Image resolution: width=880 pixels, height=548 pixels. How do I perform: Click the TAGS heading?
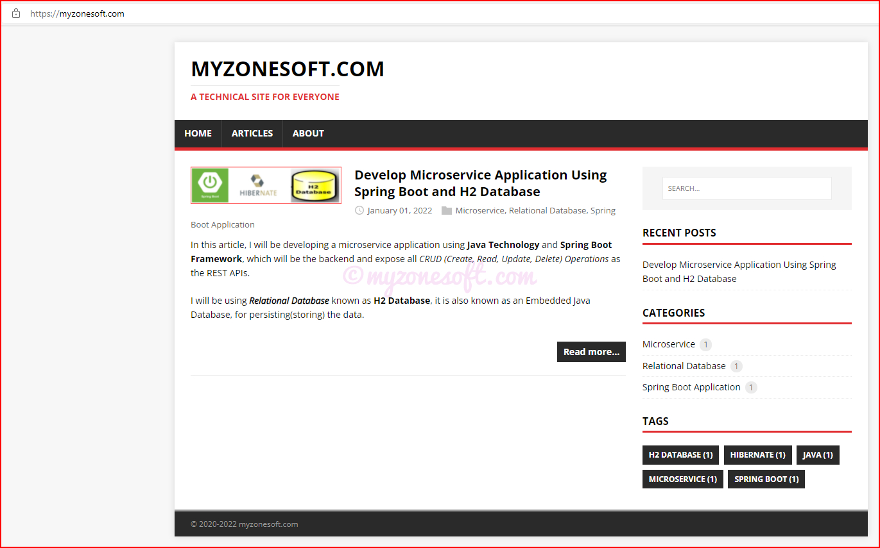click(x=655, y=421)
